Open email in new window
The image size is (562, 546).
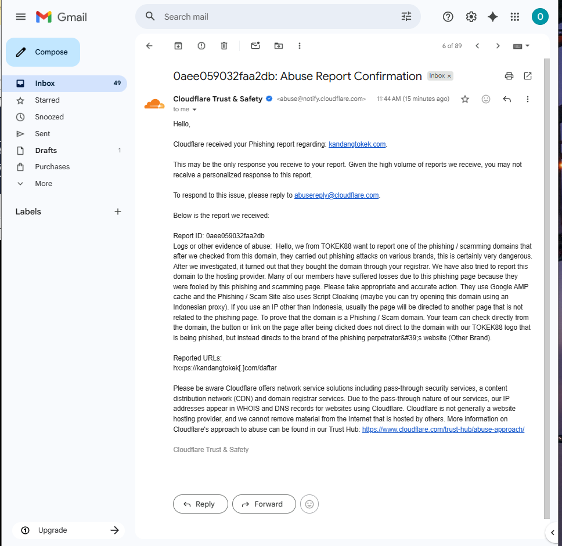point(528,76)
